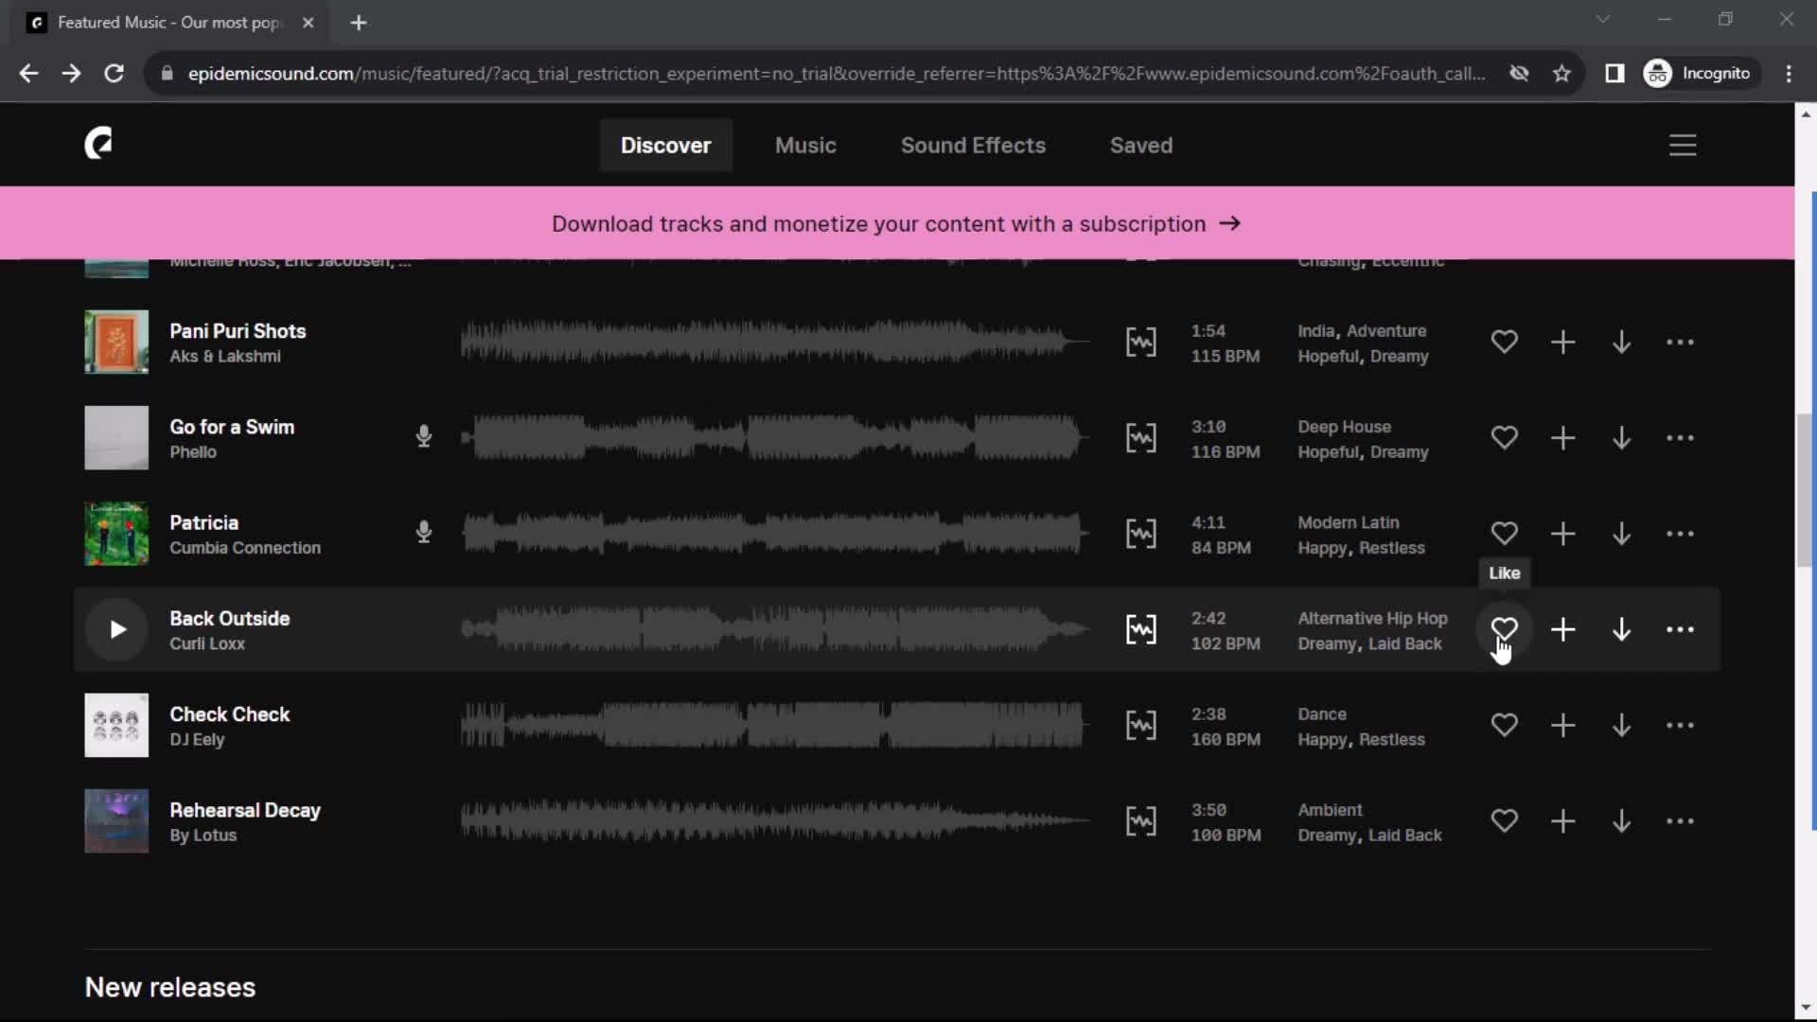Open more options for Back Outside
Image resolution: width=1817 pixels, height=1022 pixels.
pyautogui.click(x=1680, y=629)
